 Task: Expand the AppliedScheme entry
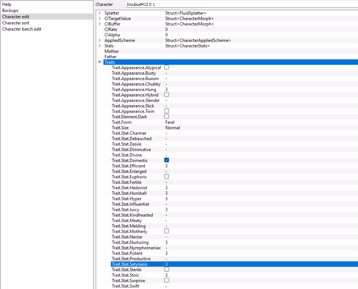pyautogui.click(x=100, y=40)
